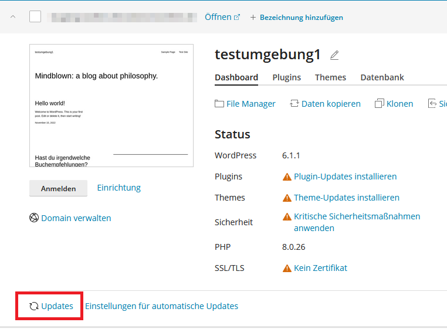Apply Kritische Sicherheitsmaßnahmen anwenden

pyautogui.click(x=357, y=222)
